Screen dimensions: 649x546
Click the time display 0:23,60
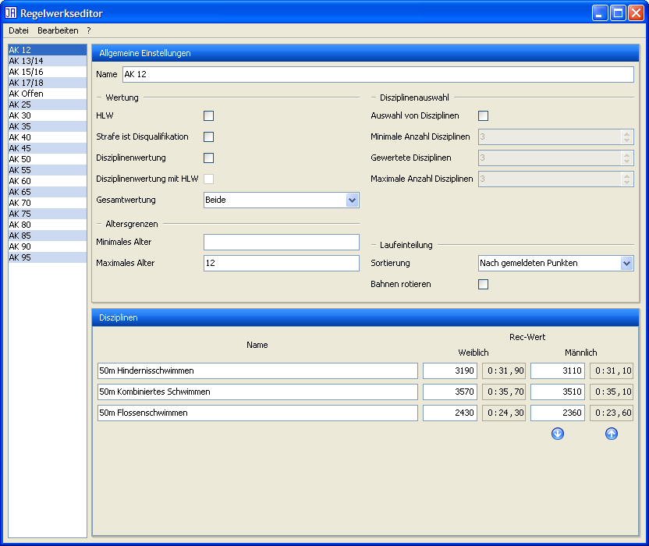(612, 413)
